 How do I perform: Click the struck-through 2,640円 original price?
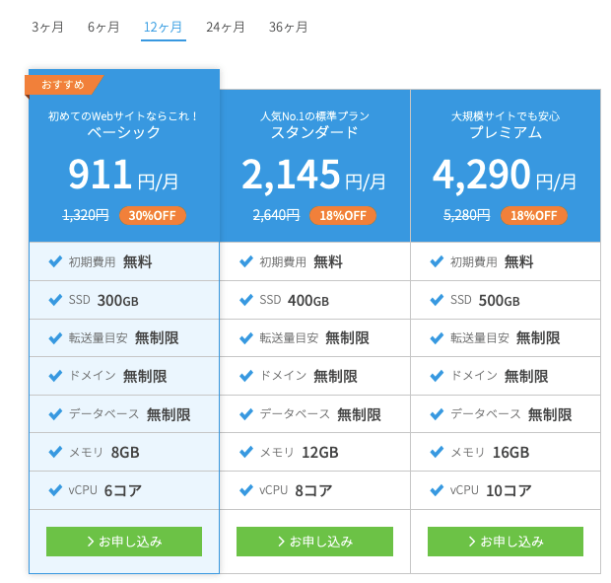point(276,215)
